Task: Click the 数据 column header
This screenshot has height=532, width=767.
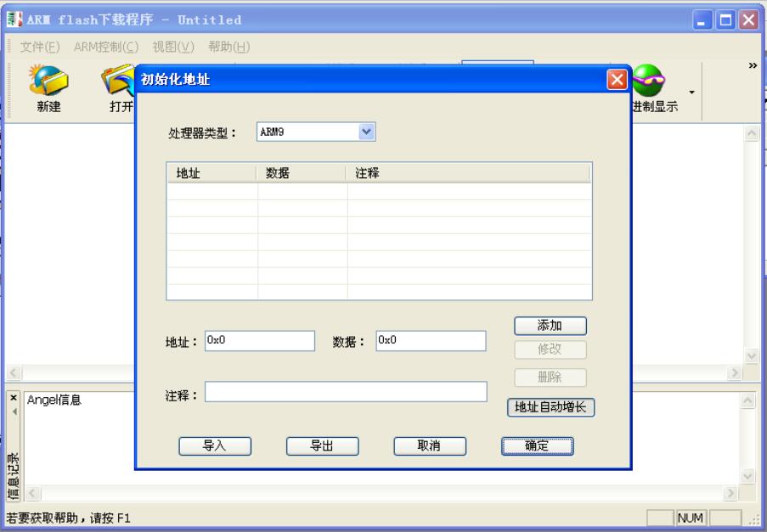Action: click(x=302, y=173)
